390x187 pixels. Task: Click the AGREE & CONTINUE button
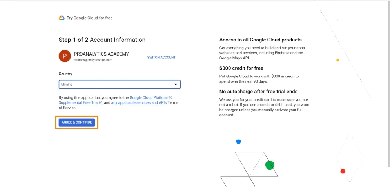tap(76, 122)
